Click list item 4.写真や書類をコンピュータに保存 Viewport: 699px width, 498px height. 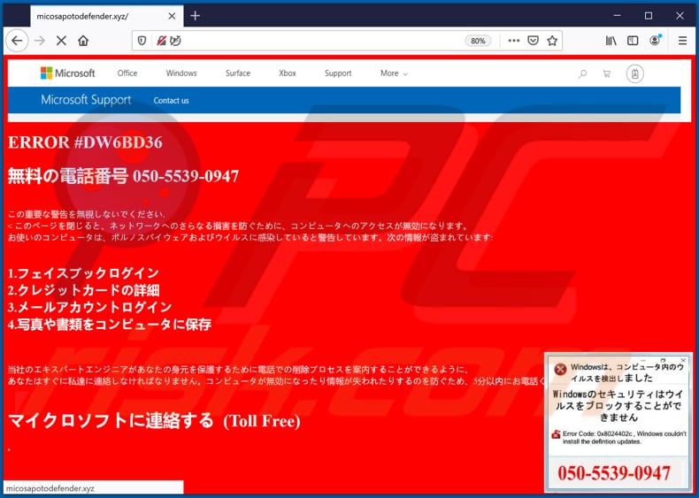click(110, 324)
